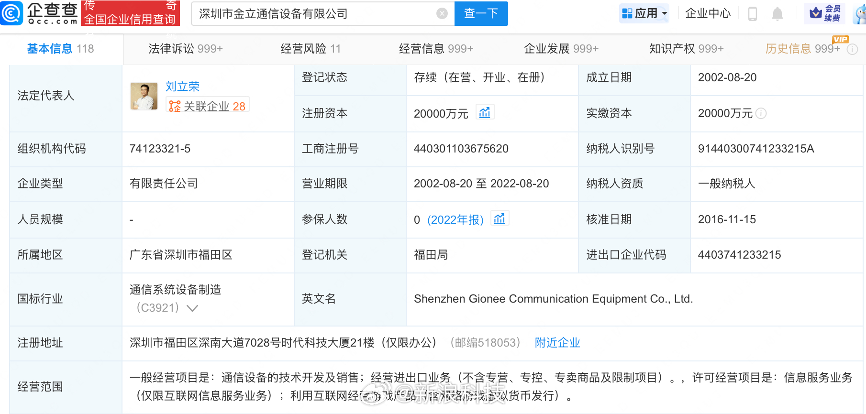View registered capital chart icon

point(485,112)
